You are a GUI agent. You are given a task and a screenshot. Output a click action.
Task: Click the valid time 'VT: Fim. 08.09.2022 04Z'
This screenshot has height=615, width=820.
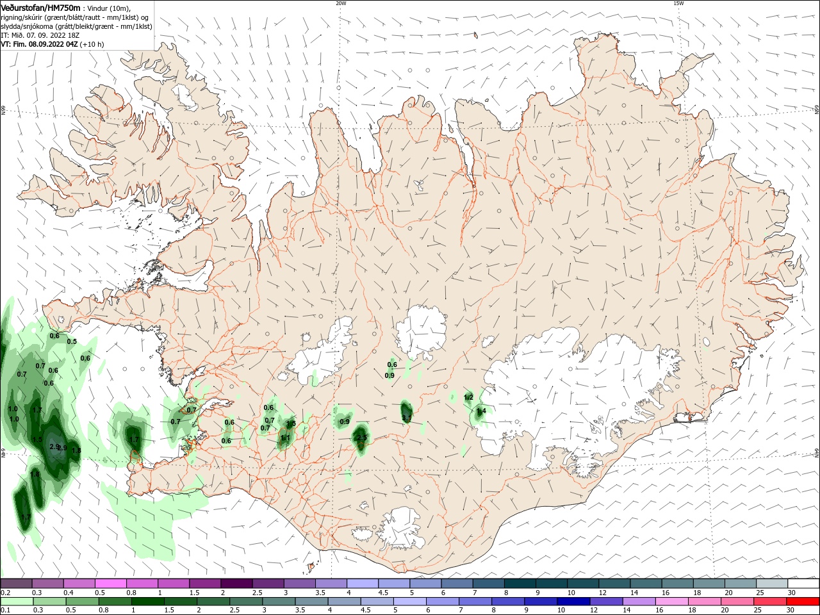point(39,44)
